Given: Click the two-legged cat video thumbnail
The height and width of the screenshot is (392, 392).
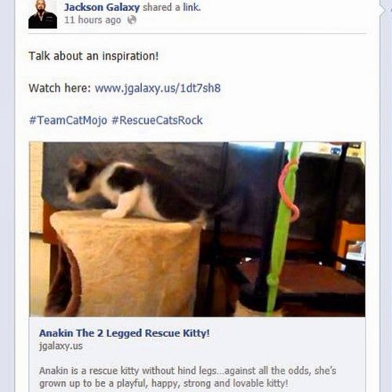Looking at the screenshot, I should tap(198, 229).
